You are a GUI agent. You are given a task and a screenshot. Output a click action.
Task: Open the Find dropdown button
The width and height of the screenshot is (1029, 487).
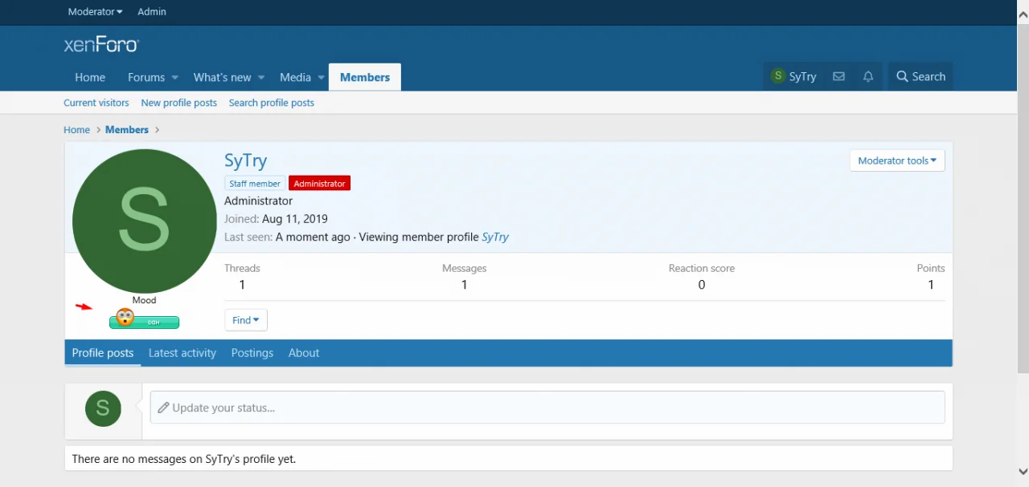245,320
